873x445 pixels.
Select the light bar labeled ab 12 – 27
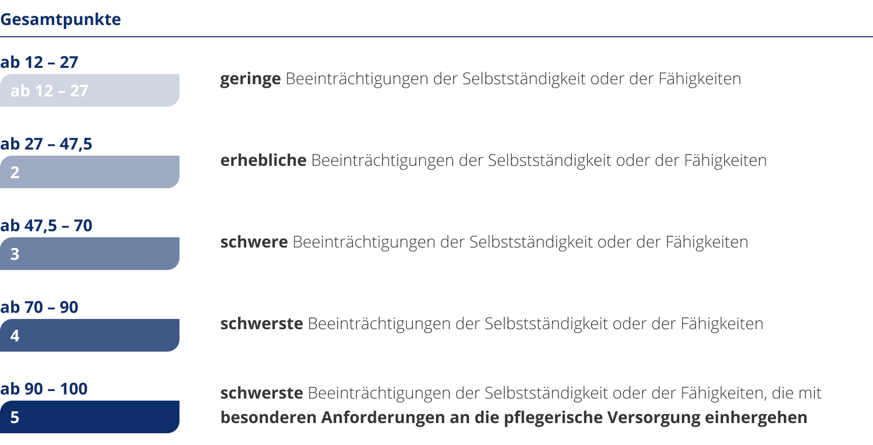pos(90,90)
